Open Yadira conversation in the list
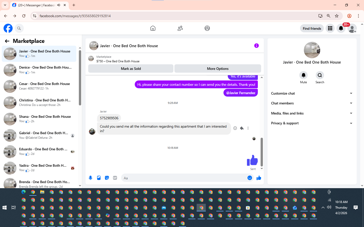Screen dimensions: 364x227 click(x=39, y=168)
